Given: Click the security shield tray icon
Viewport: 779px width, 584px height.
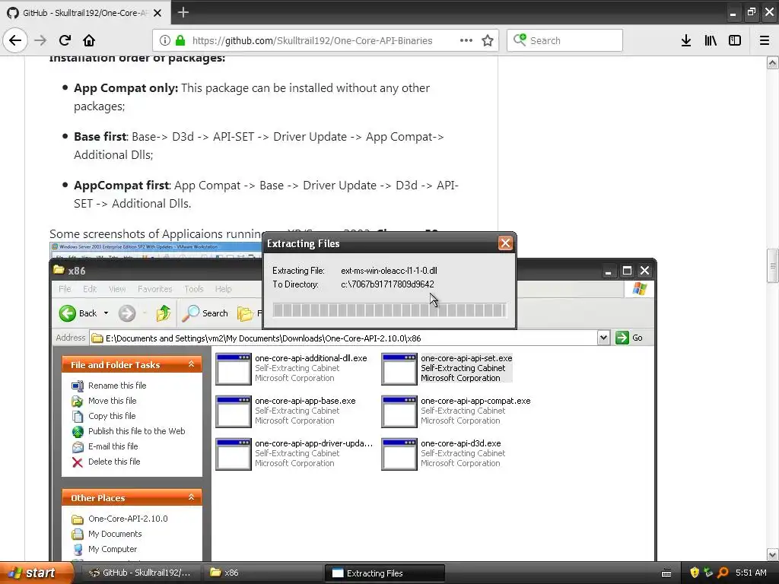Looking at the screenshot, I should (695, 573).
